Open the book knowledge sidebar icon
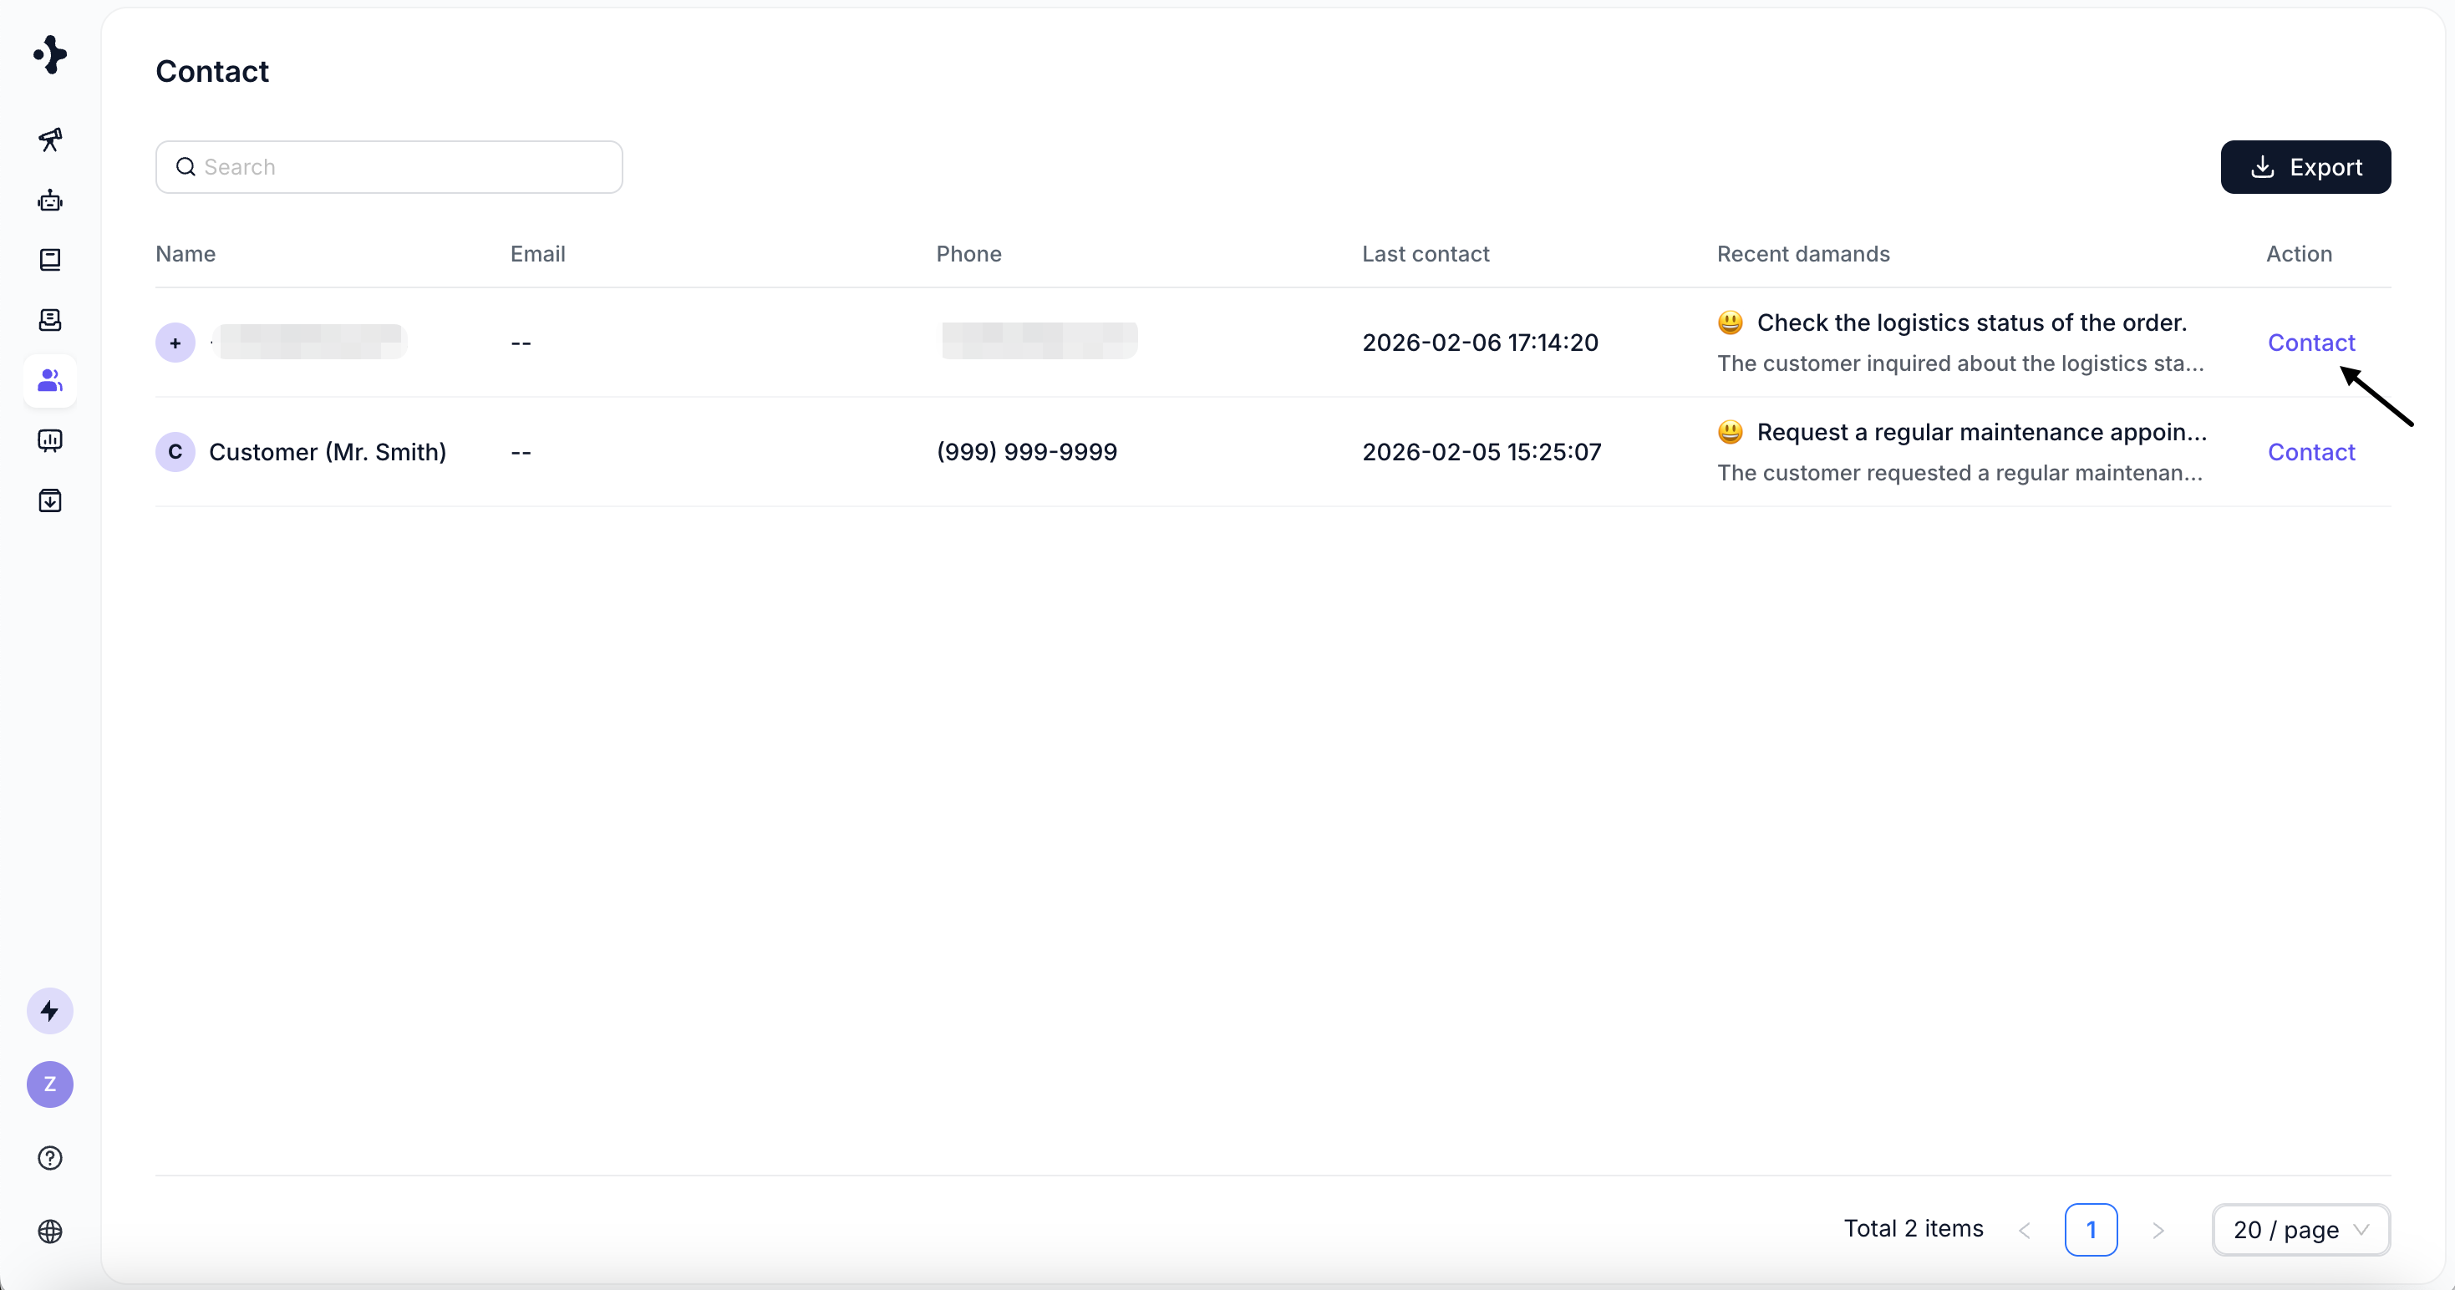 tap(49, 260)
